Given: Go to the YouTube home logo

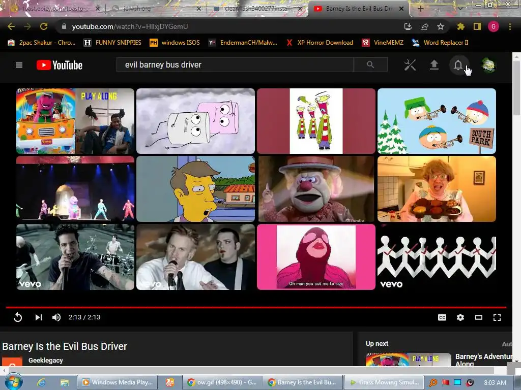Looking at the screenshot, I should click(x=60, y=65).
